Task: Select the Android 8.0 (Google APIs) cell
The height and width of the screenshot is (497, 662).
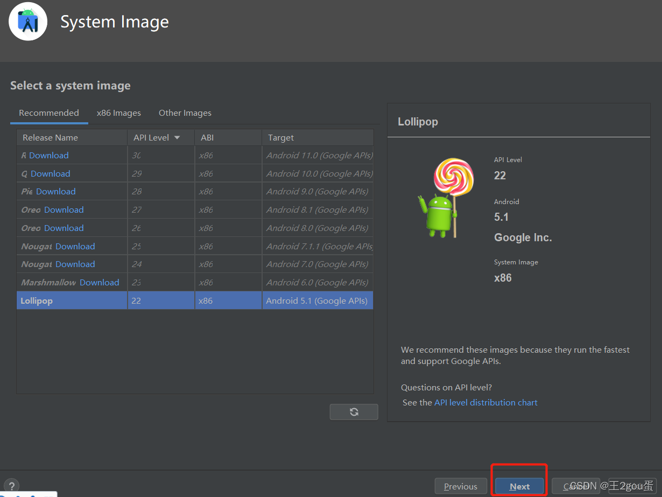Action: point(318,228)
